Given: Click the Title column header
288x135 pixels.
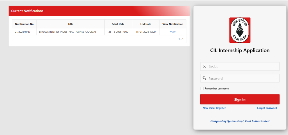Looking at the screenshot, I should (x=70, y=24).
